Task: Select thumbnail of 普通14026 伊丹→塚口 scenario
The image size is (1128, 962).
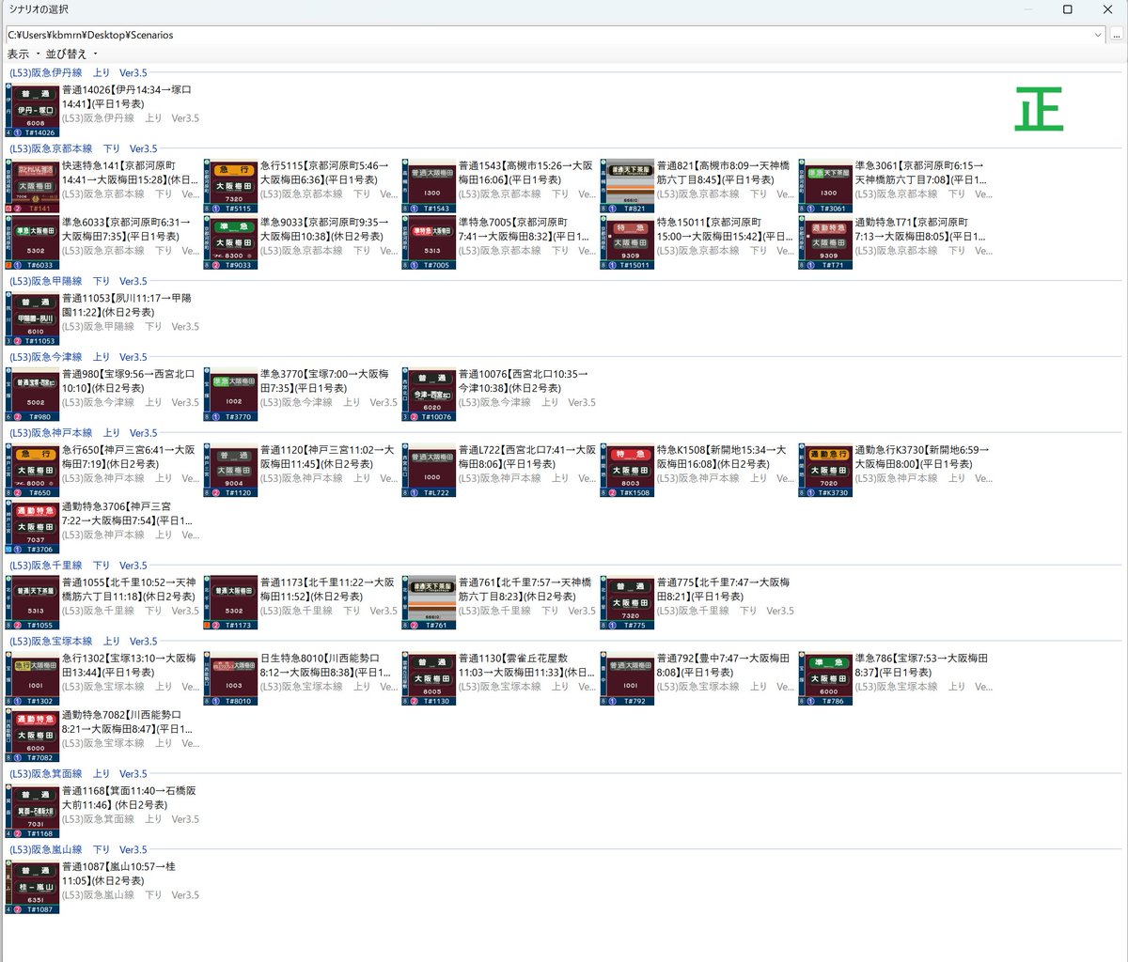Action: tap(33, 111)
